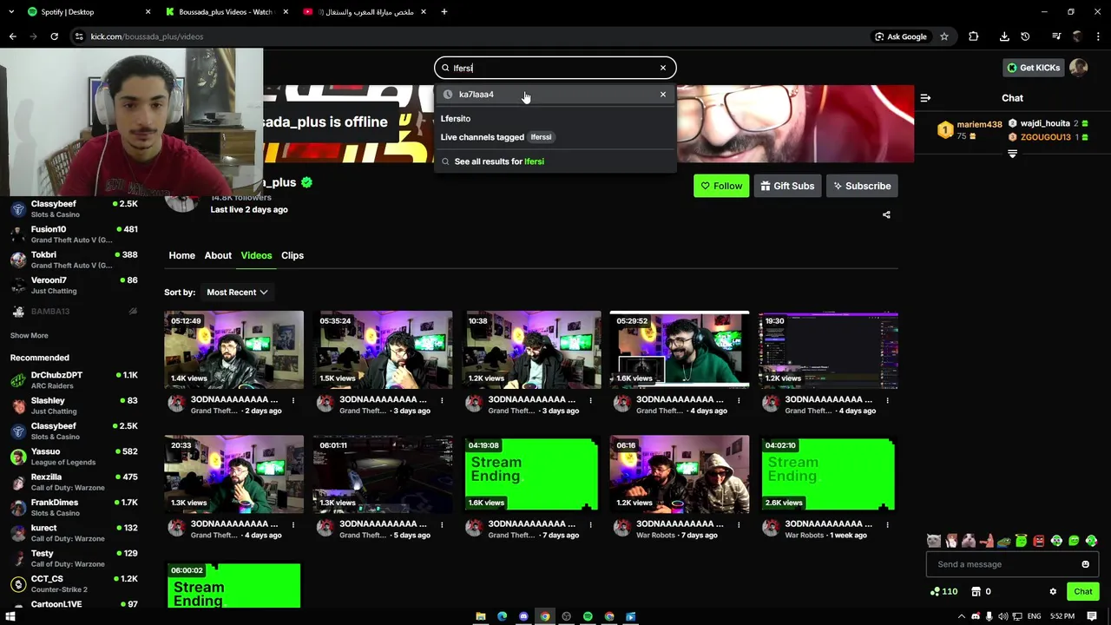Remove ka7laaa4 from recent searches

(x=663, y=95)
